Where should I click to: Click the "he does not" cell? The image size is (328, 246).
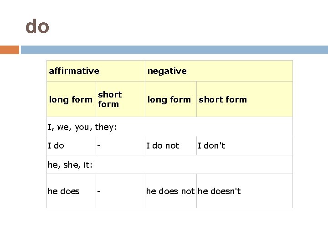(x=170, y=191)
